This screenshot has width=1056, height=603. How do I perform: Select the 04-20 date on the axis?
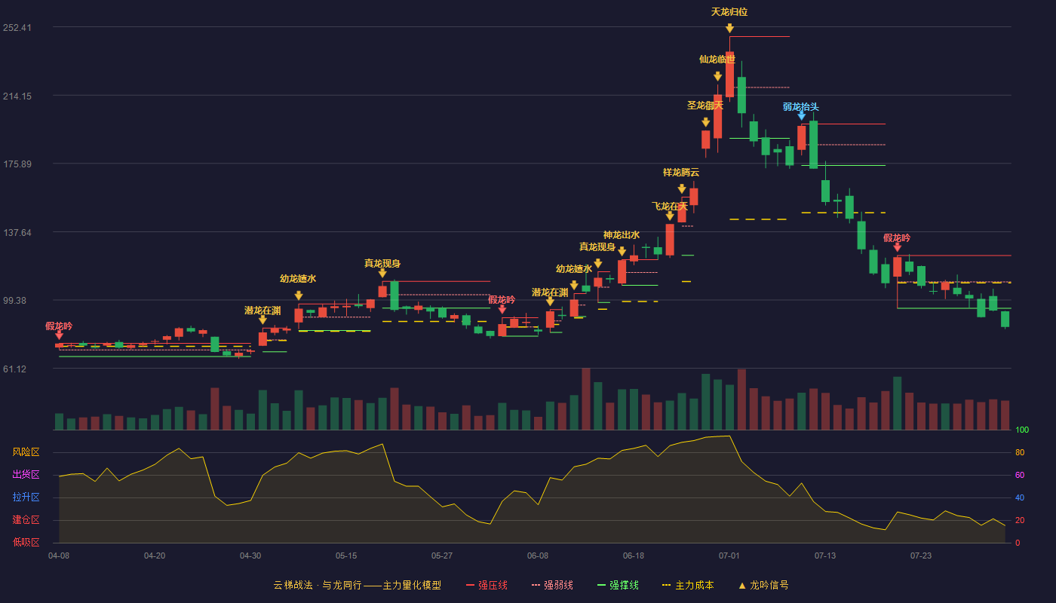(x=155, y=556)
